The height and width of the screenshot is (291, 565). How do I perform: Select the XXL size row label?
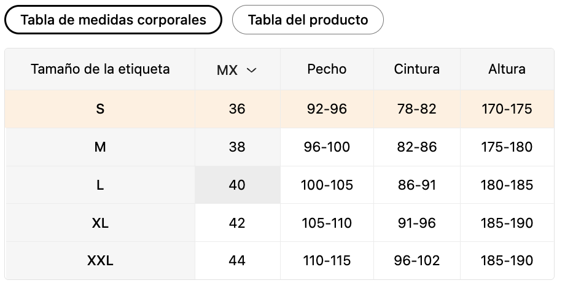click(100, 260)
